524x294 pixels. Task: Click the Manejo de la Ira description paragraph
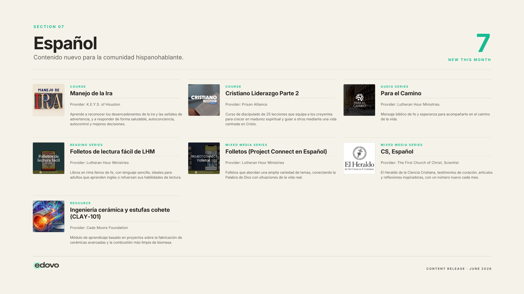[126, 119]
